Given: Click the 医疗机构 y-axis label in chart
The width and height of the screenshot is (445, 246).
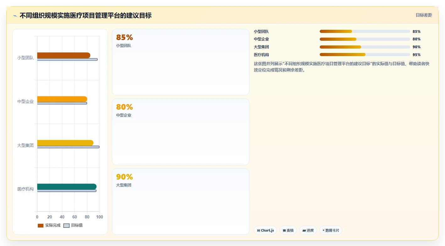Looking at the screenshot, I should tap(25, 189).
